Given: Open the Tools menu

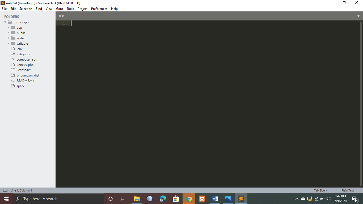Looking at the screenshot, I should (x=70, y=9).
